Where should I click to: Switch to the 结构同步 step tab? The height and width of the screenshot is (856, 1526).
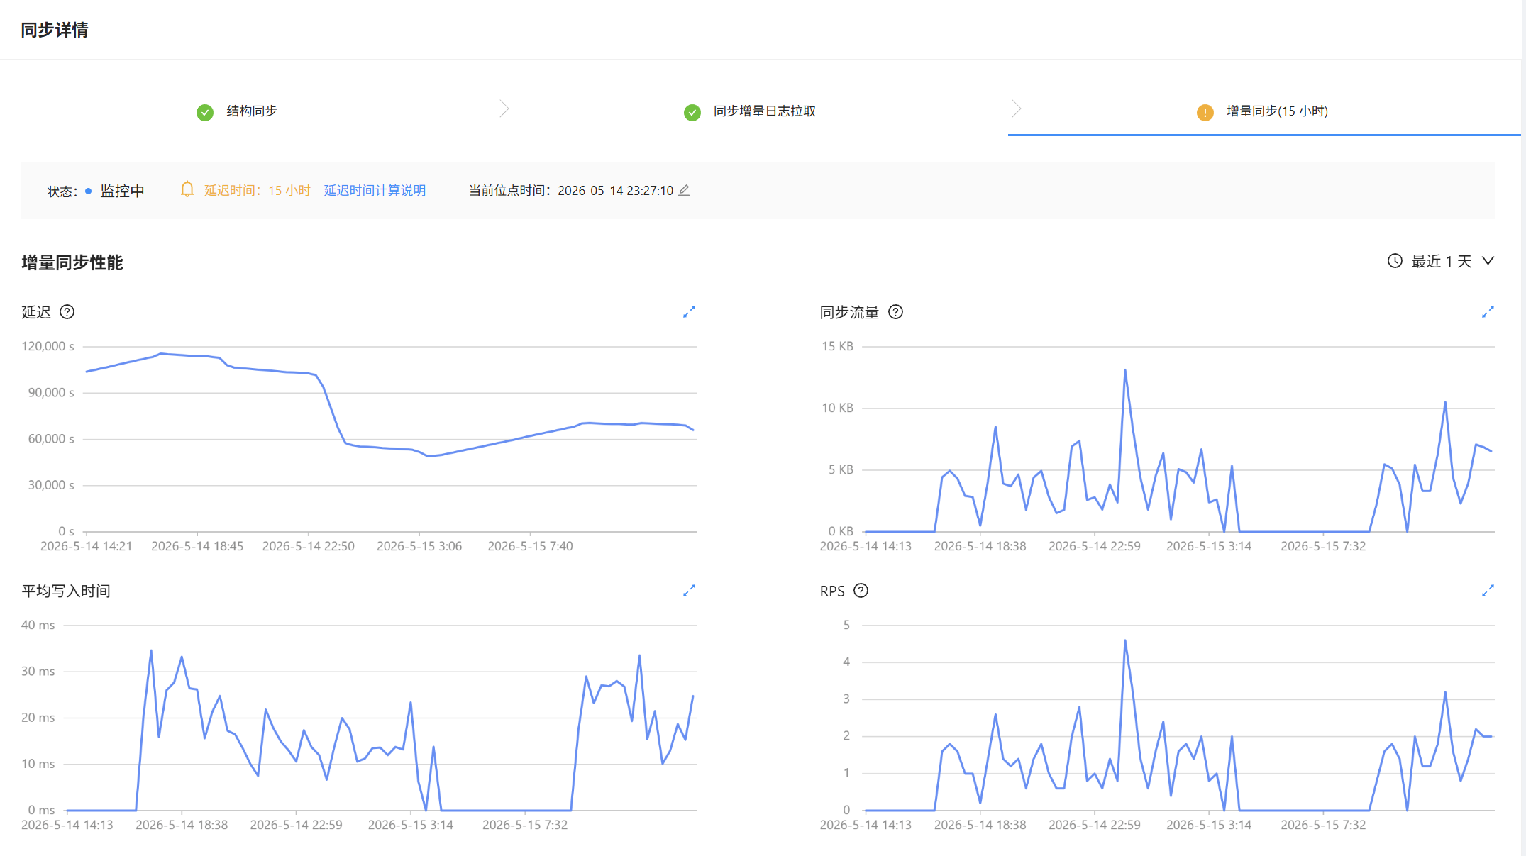coord(238,111)
